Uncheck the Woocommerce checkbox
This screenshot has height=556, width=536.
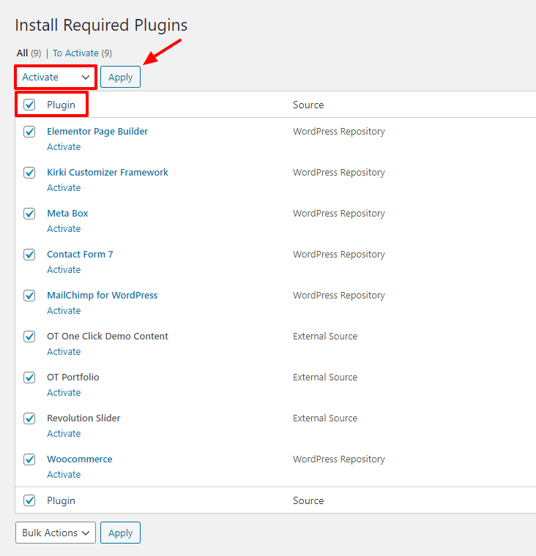coord(29,459)
